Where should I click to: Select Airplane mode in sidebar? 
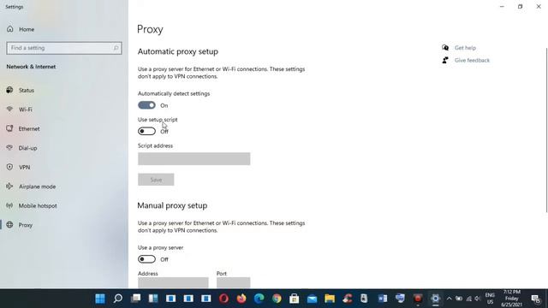tap(37, 187)
